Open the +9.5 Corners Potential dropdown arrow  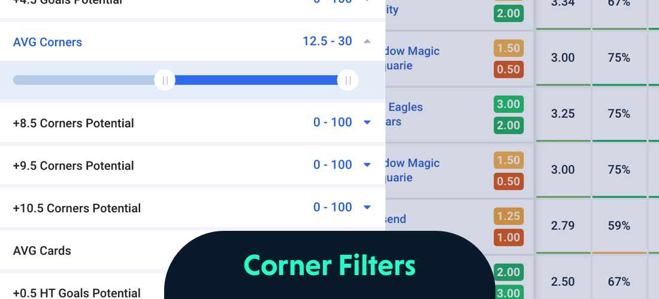click(367, 165)
